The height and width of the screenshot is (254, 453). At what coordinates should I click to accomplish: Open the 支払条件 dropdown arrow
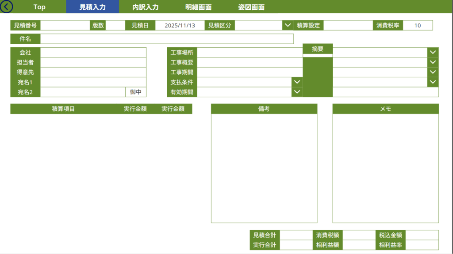click(x=297, y=82)
